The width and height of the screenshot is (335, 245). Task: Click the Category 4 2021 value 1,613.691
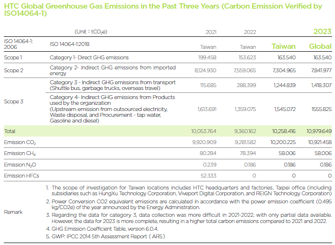point(207,110)
